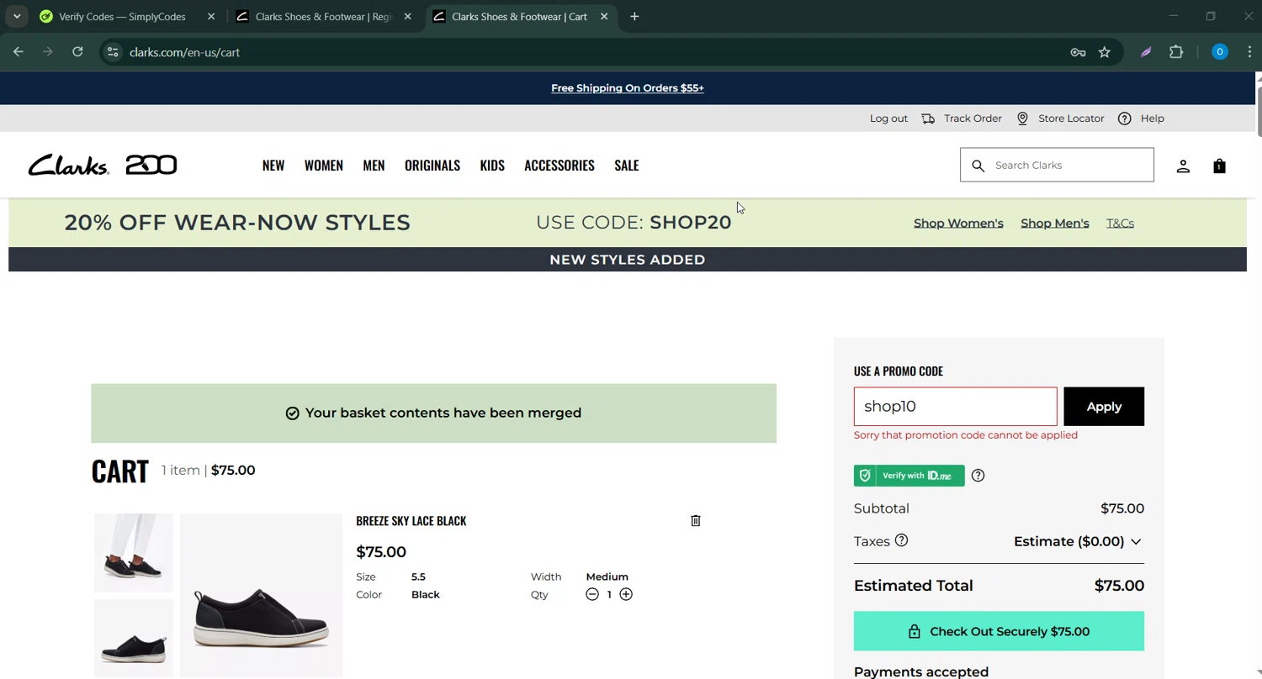Open Chrome three-dot menu

(x=1249, y=52)
